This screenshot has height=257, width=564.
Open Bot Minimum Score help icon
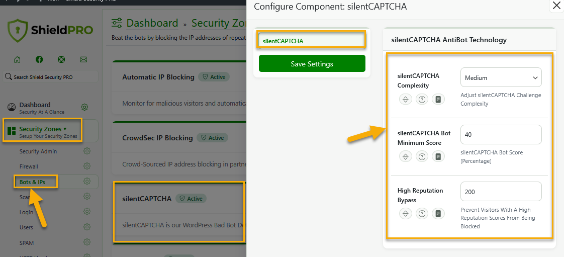pyautogui.click(x=422, y=156)
